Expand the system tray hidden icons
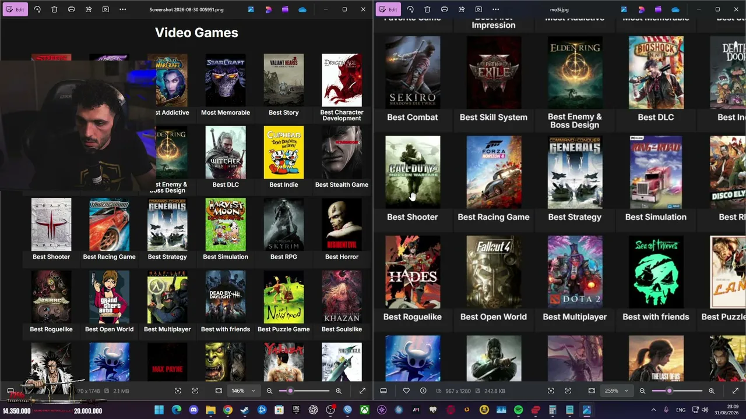 [x=653, y=410]
